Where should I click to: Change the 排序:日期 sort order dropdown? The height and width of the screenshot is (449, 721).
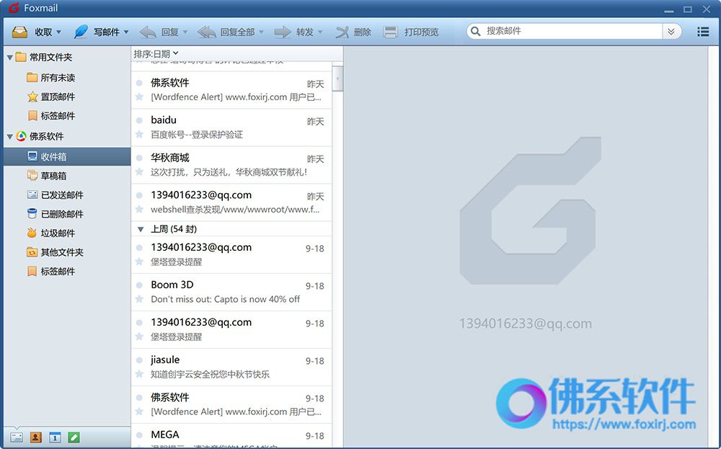point(156,54)
